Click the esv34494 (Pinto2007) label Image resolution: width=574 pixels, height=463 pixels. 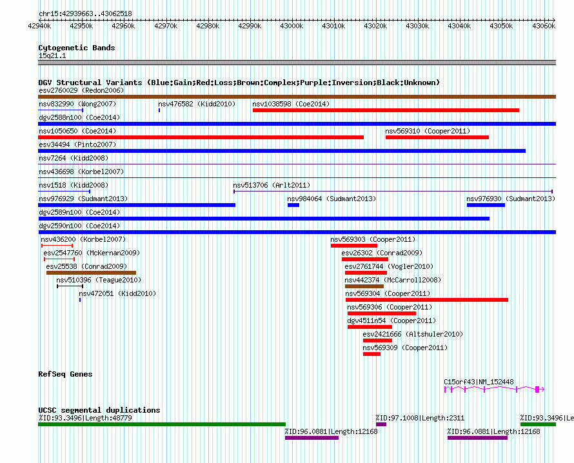click(77, 144)
